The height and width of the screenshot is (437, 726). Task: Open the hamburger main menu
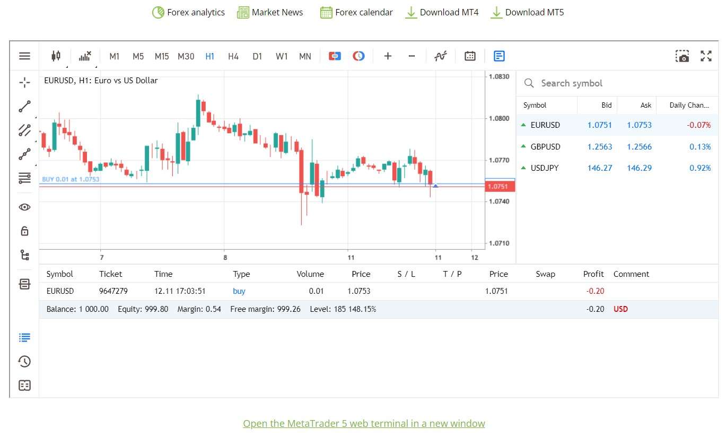tap(24, 56)
